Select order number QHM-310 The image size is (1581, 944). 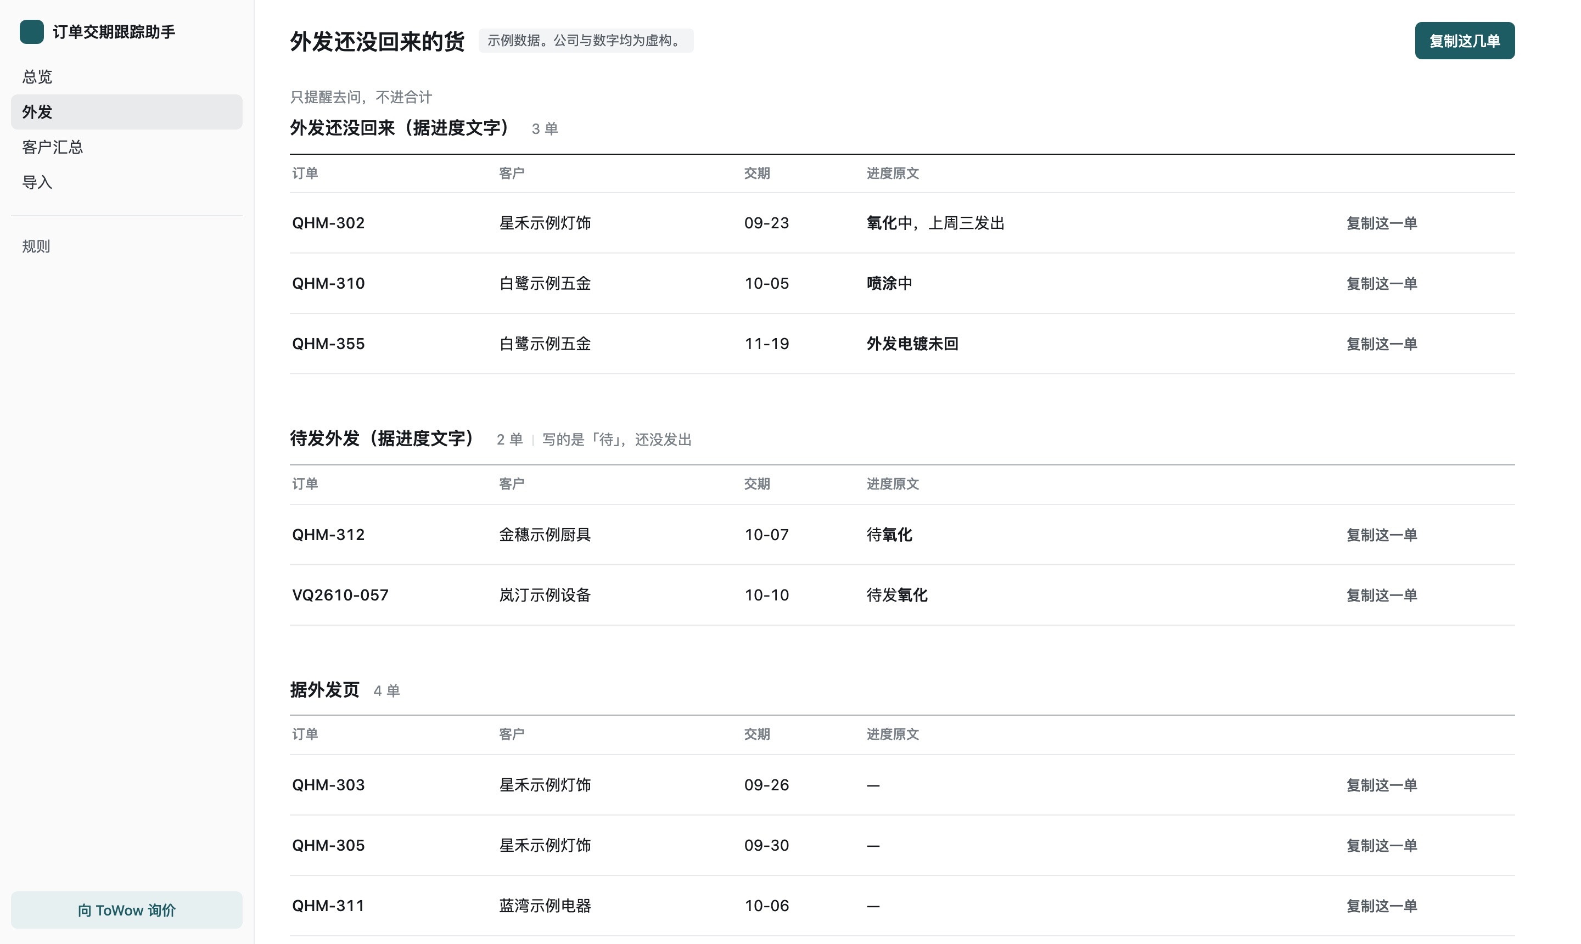pos(328,284)
